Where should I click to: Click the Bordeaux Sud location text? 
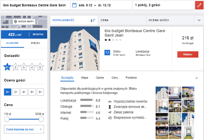(x=143, y=55)
